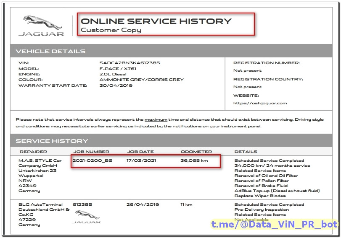The image size is (341, 238).
Task: Open the https://osh.jaguar.com website link
Action: (260, 103)
